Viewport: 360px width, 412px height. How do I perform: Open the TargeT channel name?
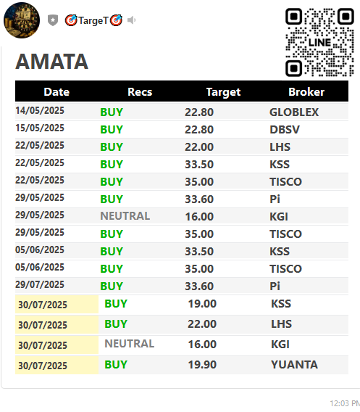pyautogui.click(x=93, y=20)
